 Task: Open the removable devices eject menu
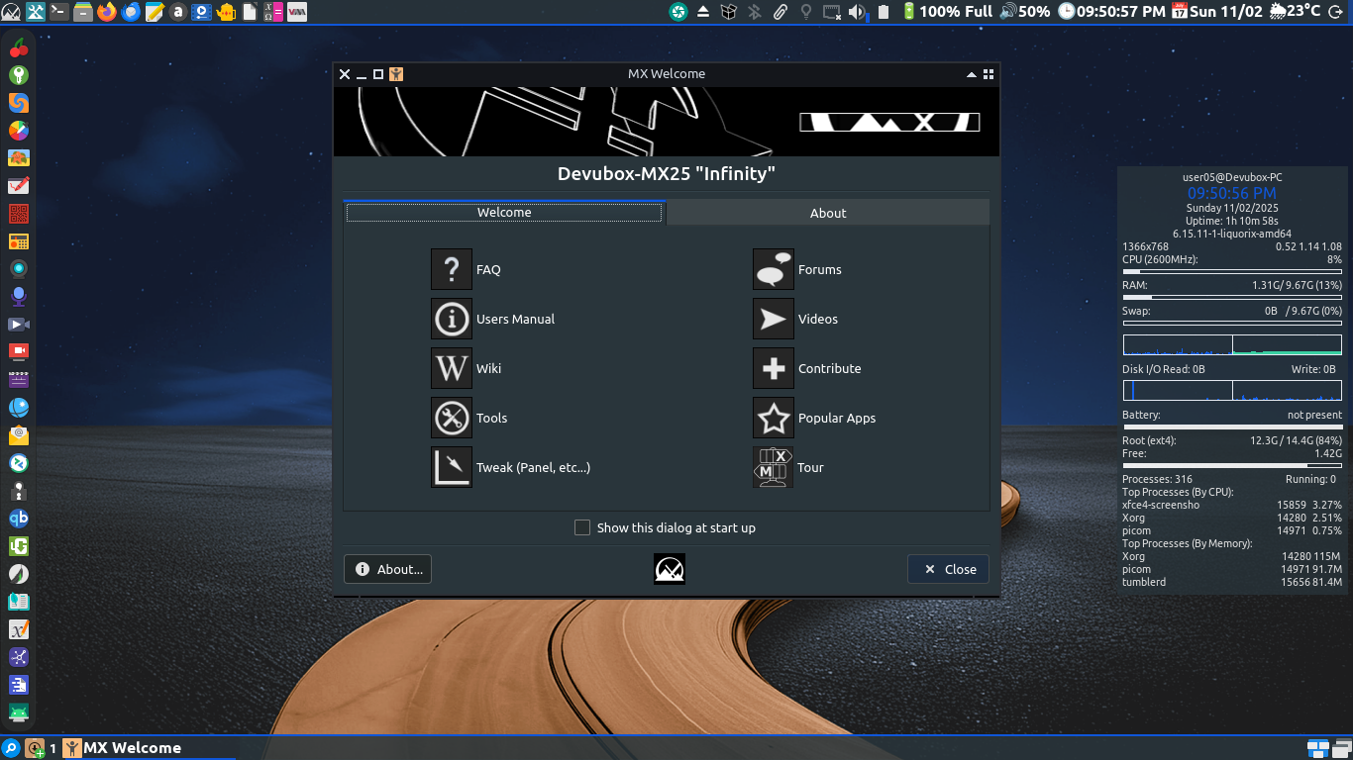703,12
